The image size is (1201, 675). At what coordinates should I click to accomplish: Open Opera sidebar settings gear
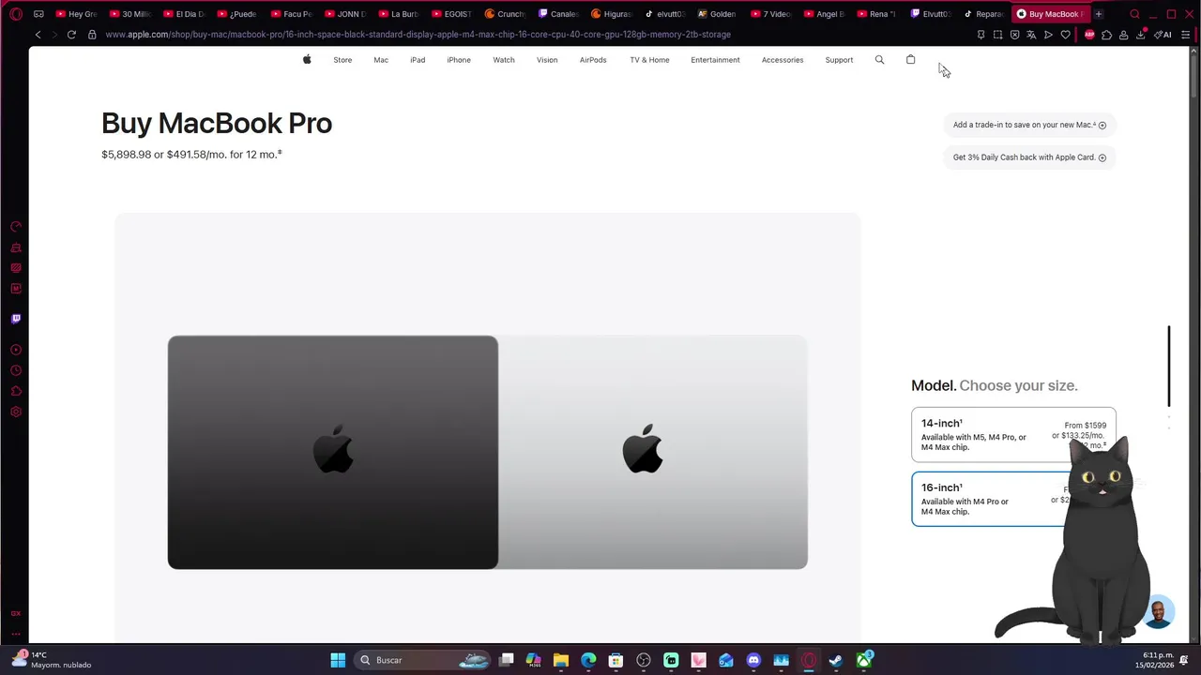16,412
